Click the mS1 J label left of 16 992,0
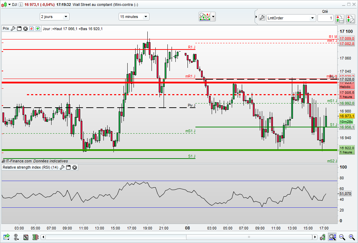 click(332, 101)
